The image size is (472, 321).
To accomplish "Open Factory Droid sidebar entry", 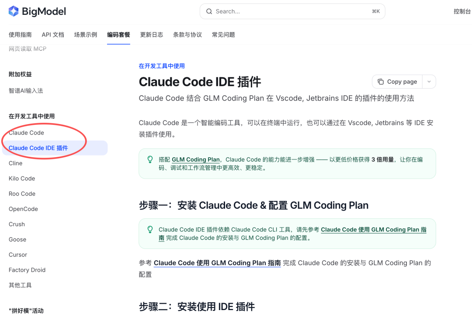I will tap(27, 270).
